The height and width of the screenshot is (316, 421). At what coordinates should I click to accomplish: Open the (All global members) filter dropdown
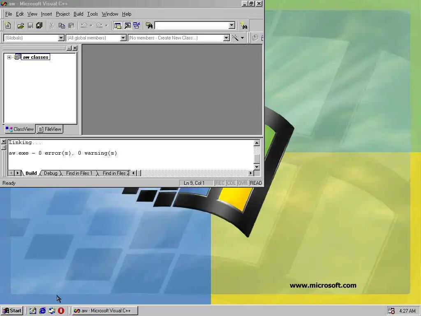point(123,38)
